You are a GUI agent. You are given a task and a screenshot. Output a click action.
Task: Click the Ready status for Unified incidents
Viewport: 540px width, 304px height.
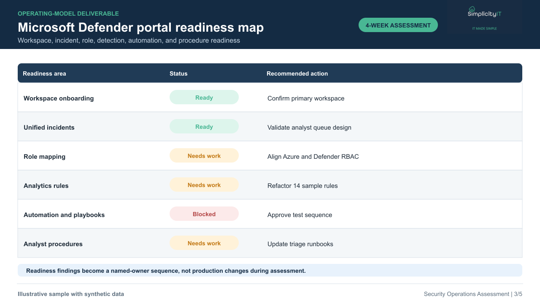point(204,126)
